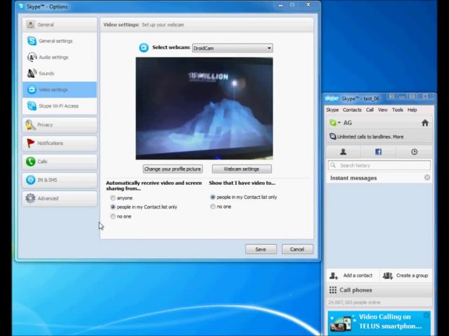This screenshot has height=336, width=449.
Task: Click the Call phones dial pad icon
Action: (x=333, y=290)
